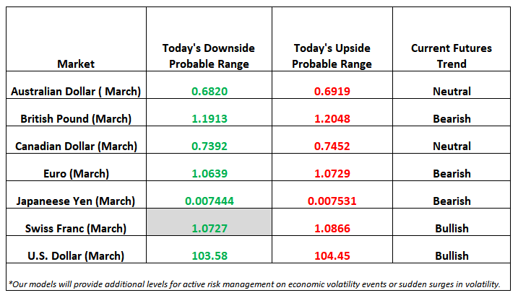The image size is (518, 298).
Task: Select the Canadian Dollar (March) cell
Action: [76, 146]
